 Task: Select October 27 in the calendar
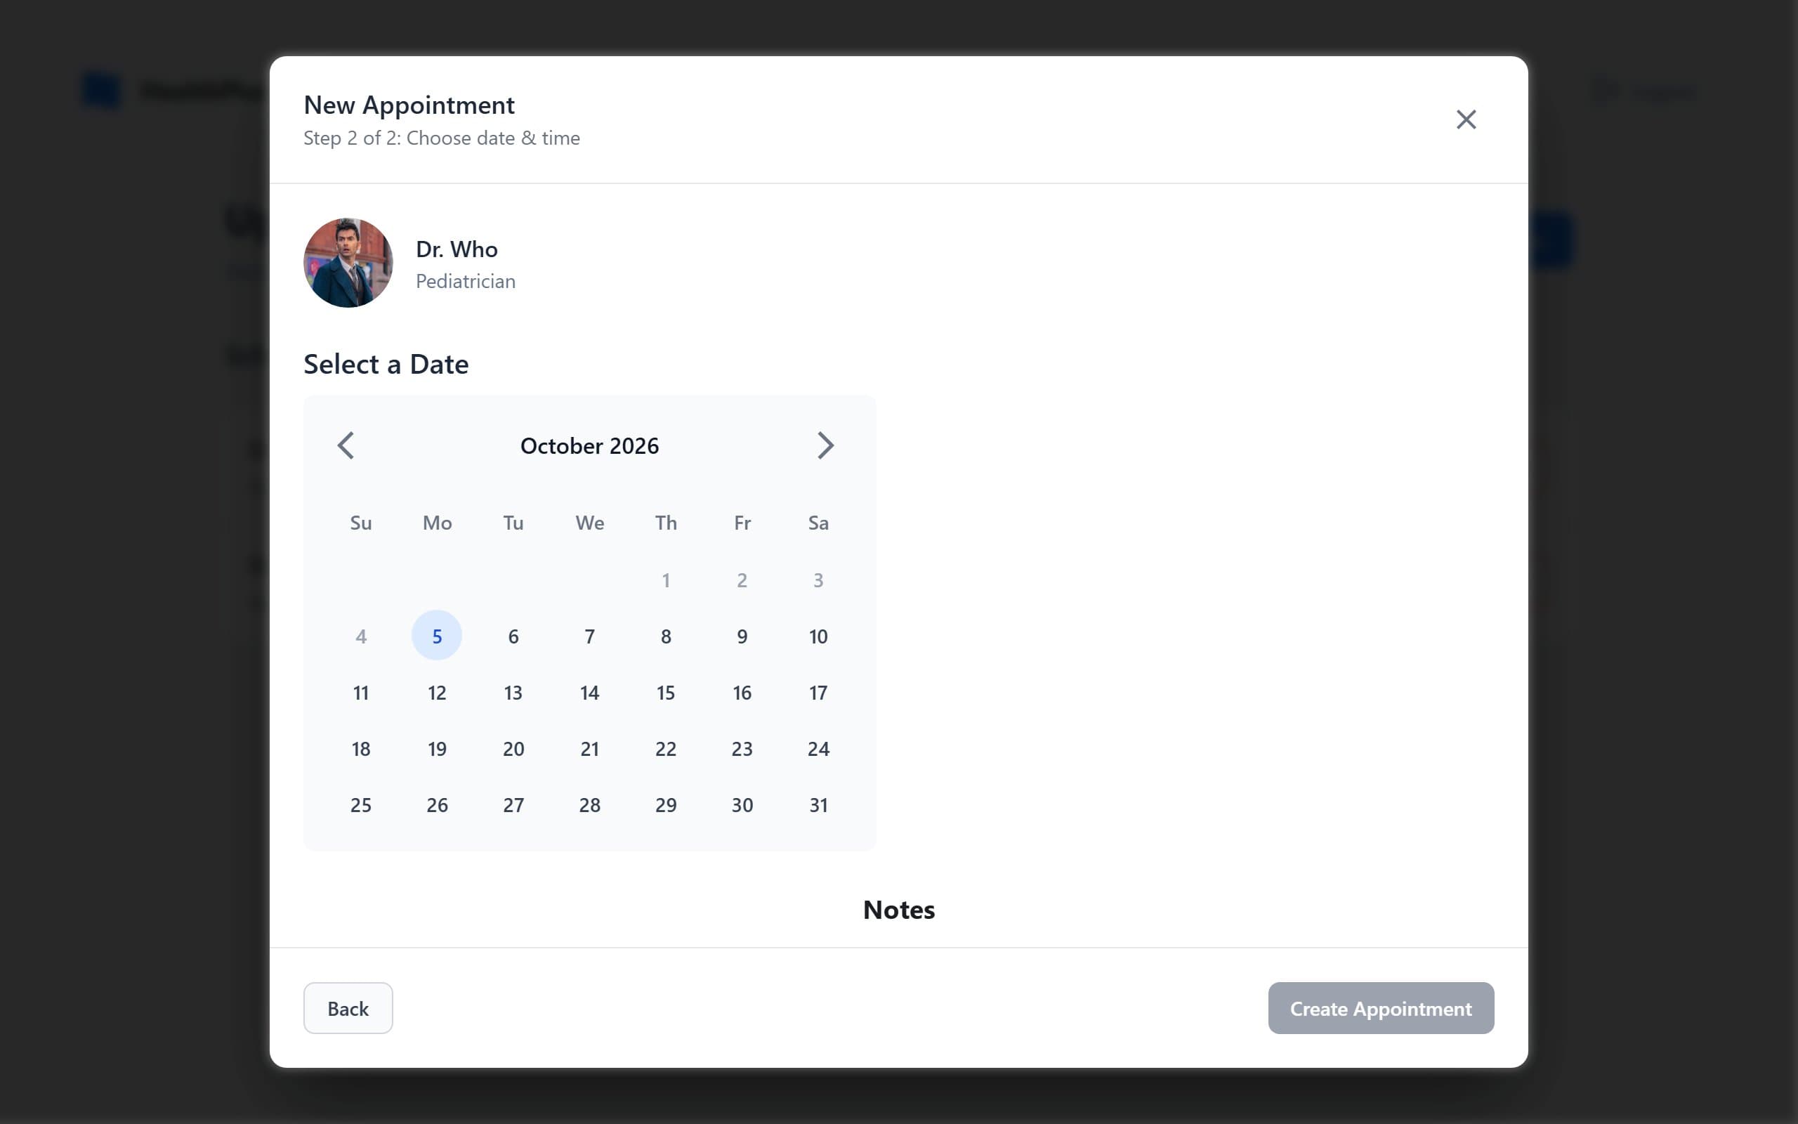[x=513, y=804]
